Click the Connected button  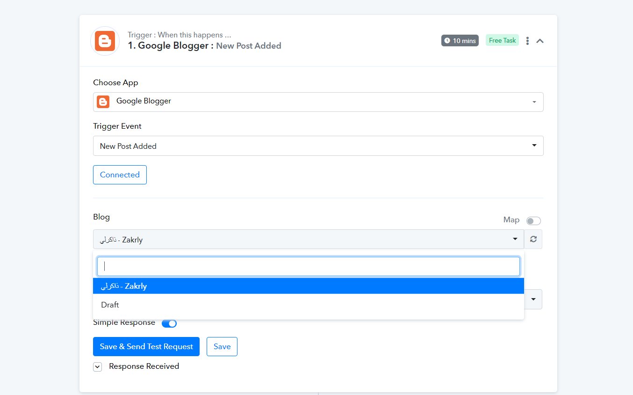click(x=120, y=175)
